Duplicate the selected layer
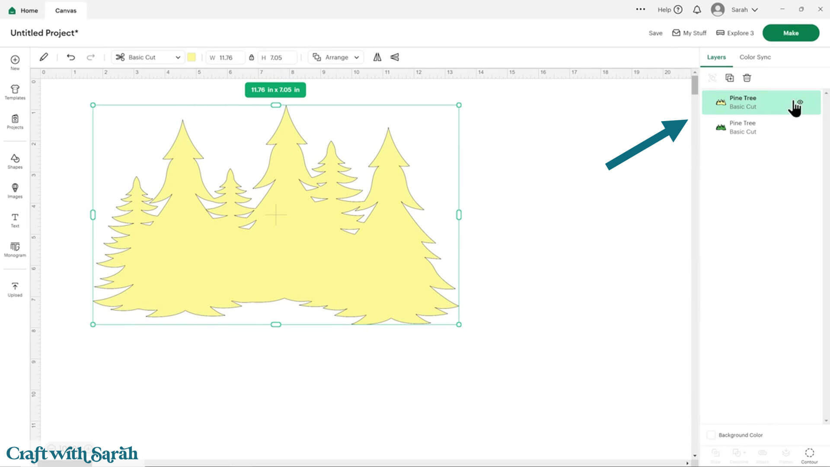The image size is (830, 467). pyautogui.click(x=729, y=78)
